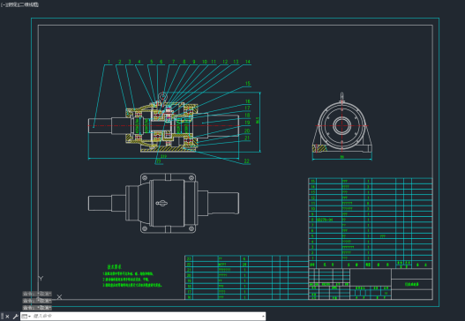The height and width of the screenshot is (321, 465).
Task: Select callout number 21 right of section view
Action: point(247,138)
